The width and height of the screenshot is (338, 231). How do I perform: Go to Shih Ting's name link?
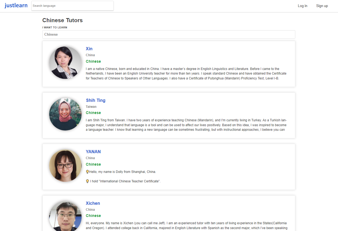[96, 101]
